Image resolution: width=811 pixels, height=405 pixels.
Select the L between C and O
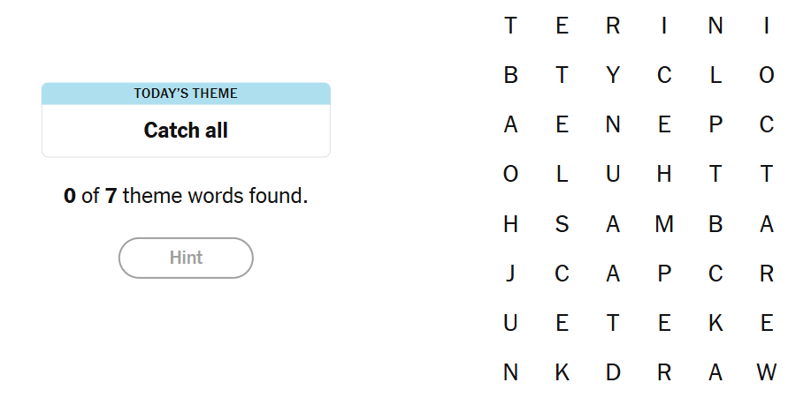point(715,76)
